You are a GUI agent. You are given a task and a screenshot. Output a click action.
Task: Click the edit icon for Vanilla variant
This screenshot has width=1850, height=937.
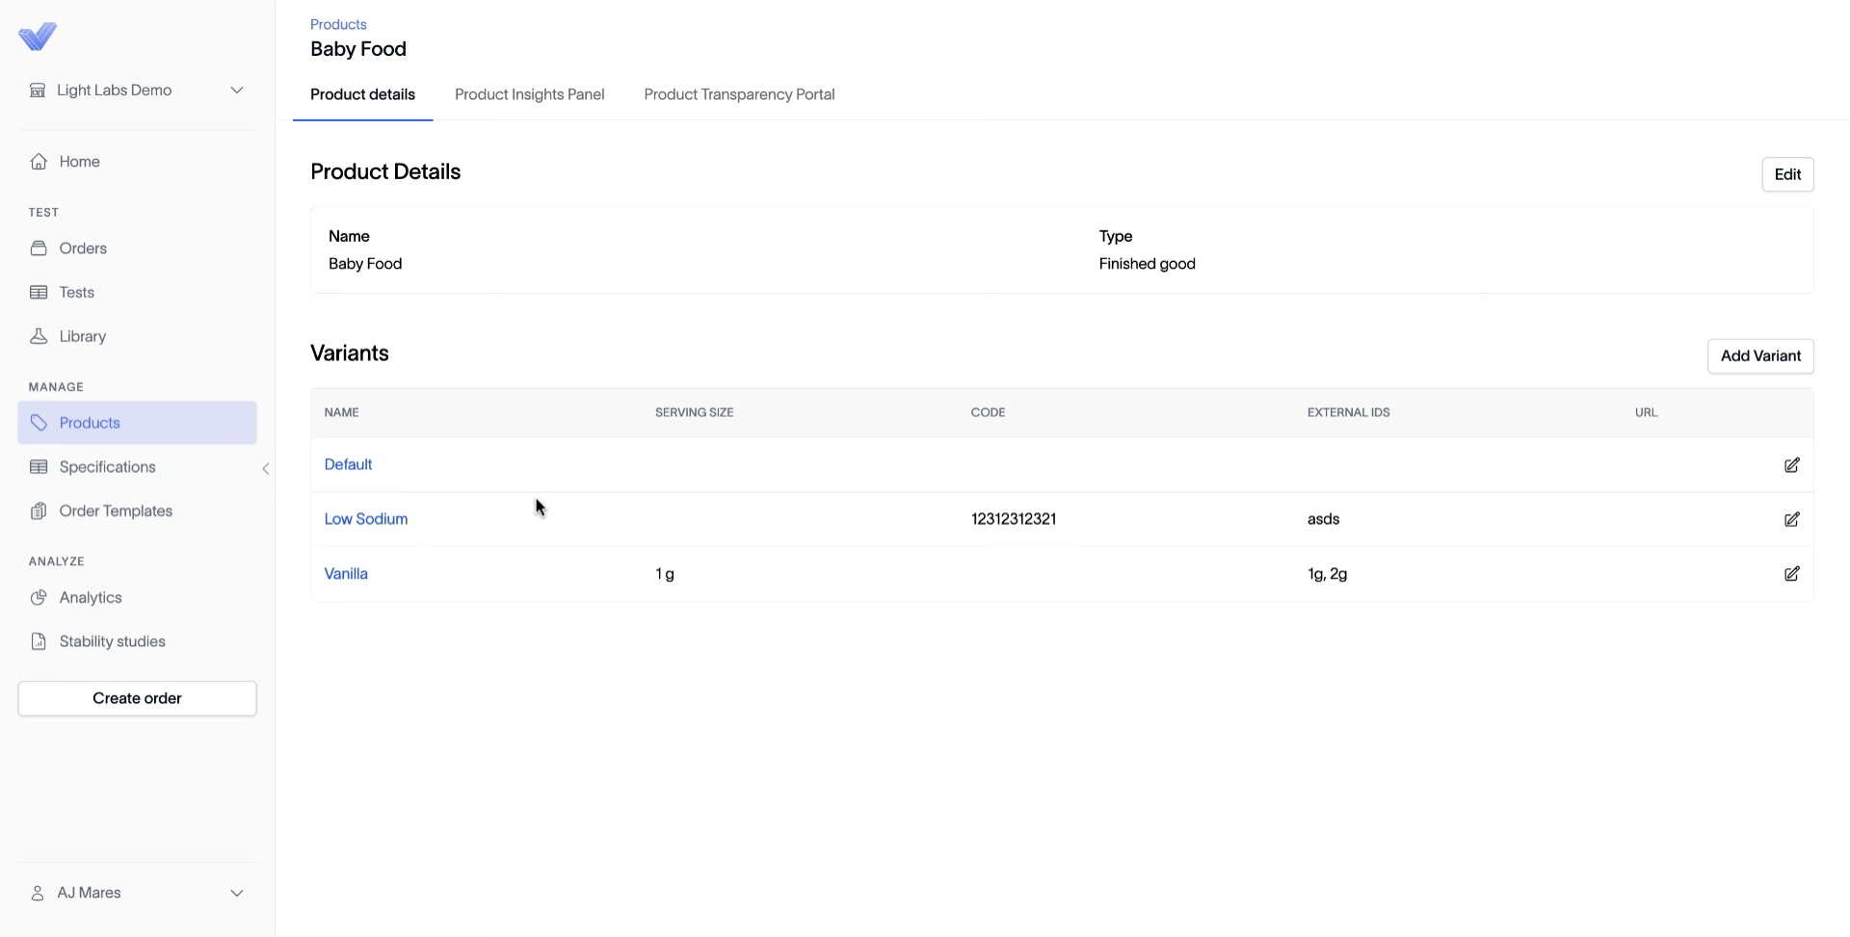[x=1791, y=574]
